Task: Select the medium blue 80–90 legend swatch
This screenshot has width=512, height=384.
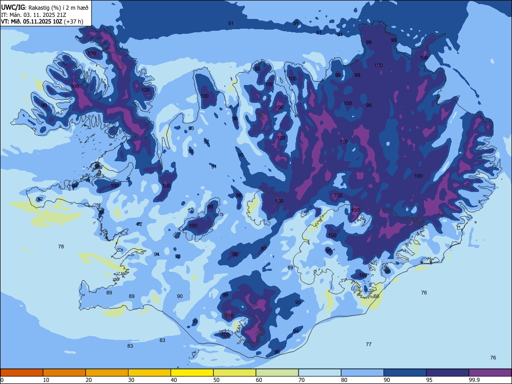Action: (x=362, y=373)
